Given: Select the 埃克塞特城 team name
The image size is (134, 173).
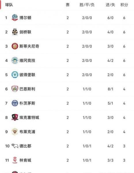Looking at the screenshot, I should (x=29, y=117).
